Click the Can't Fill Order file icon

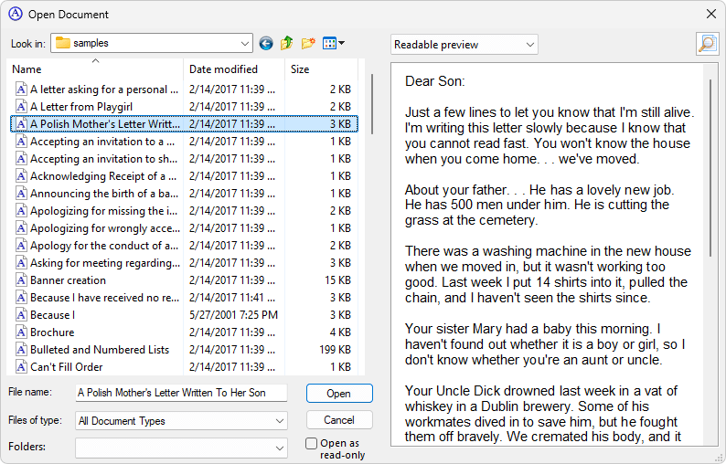pyautogui.click(x=20, y=367)
